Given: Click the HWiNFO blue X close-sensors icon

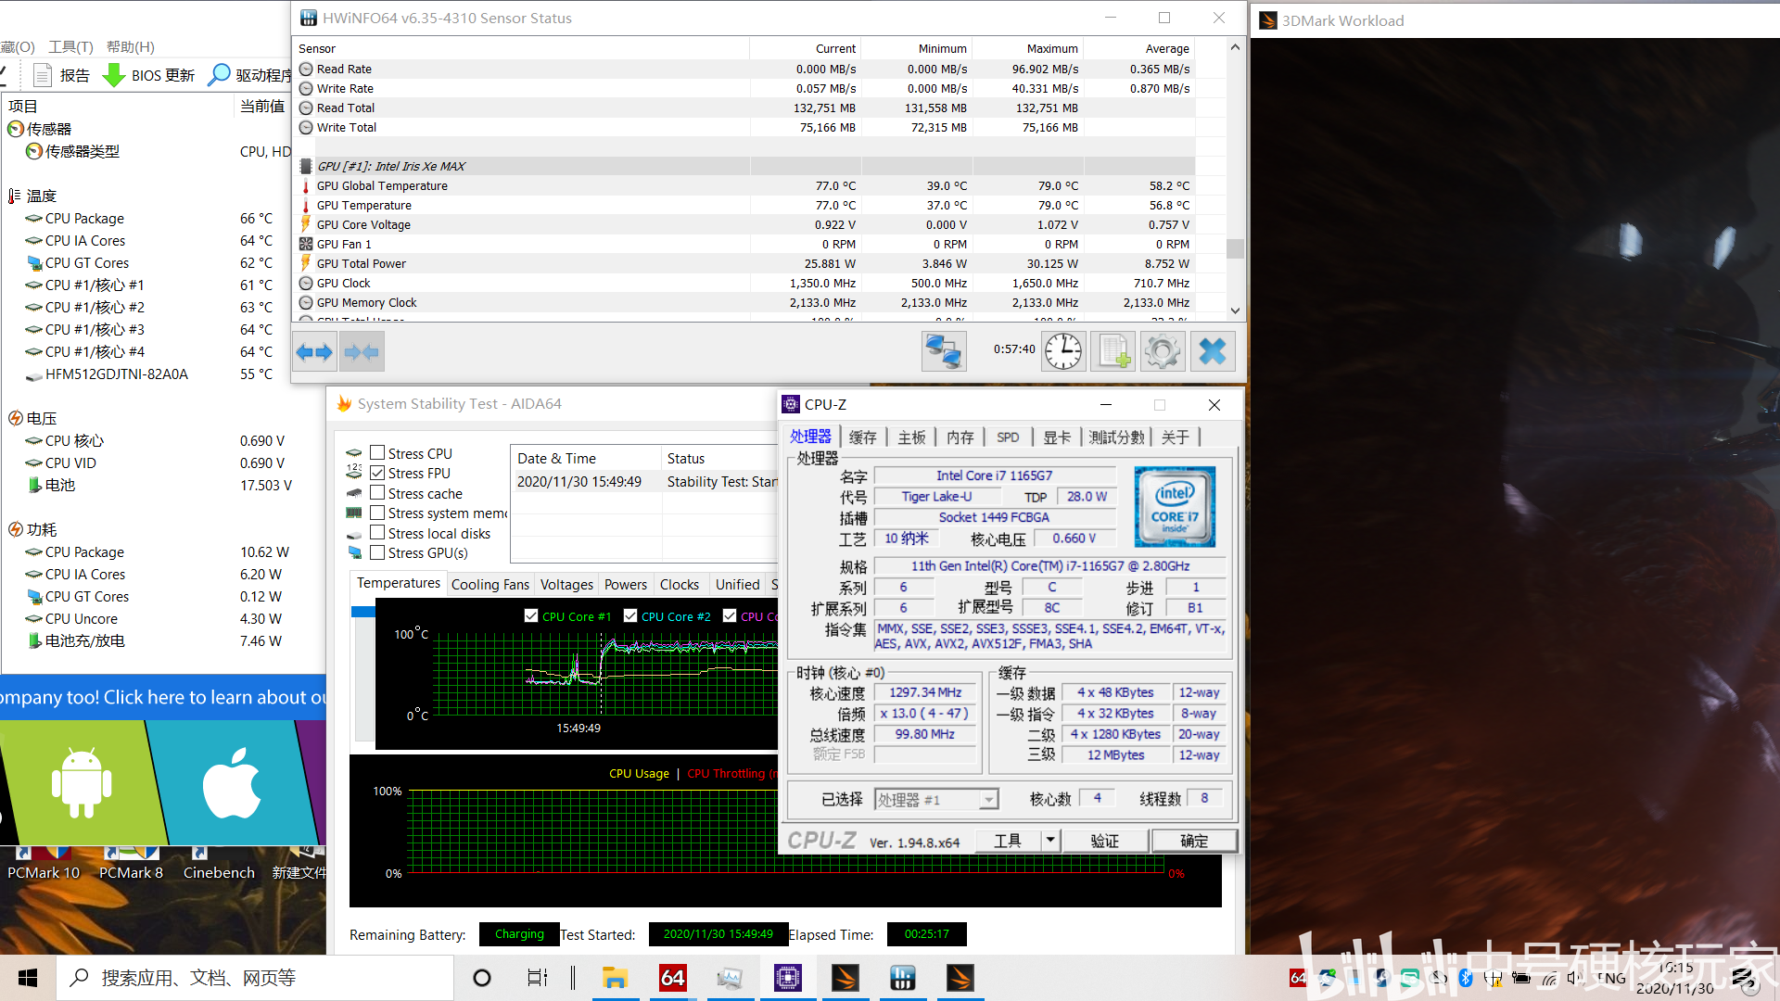Looking at the screenshot, I should (x=1213, y=351).
